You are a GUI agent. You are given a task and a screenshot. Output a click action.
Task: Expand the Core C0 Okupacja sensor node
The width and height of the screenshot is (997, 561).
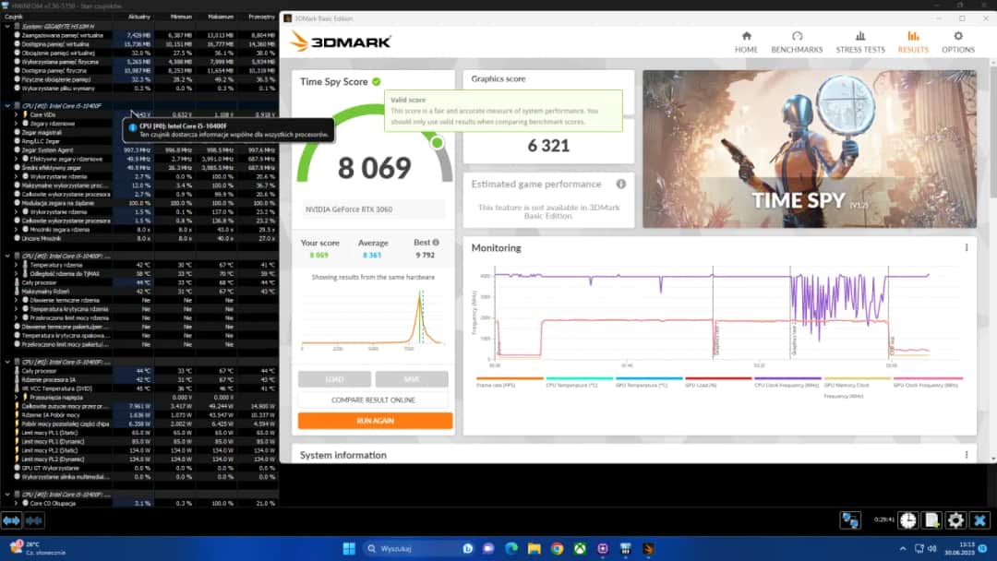(18, 501)
